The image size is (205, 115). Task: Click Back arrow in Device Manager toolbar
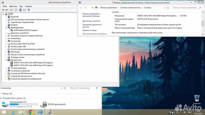click(3, 10)
